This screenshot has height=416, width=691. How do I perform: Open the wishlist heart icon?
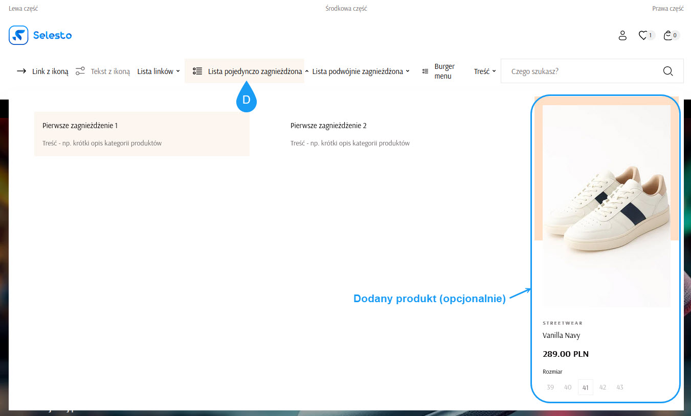click(643, 35)
